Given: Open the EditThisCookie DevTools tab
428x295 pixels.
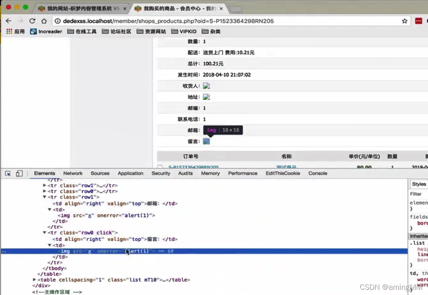Looking at the screenshot, I should (x=283, y=173).
